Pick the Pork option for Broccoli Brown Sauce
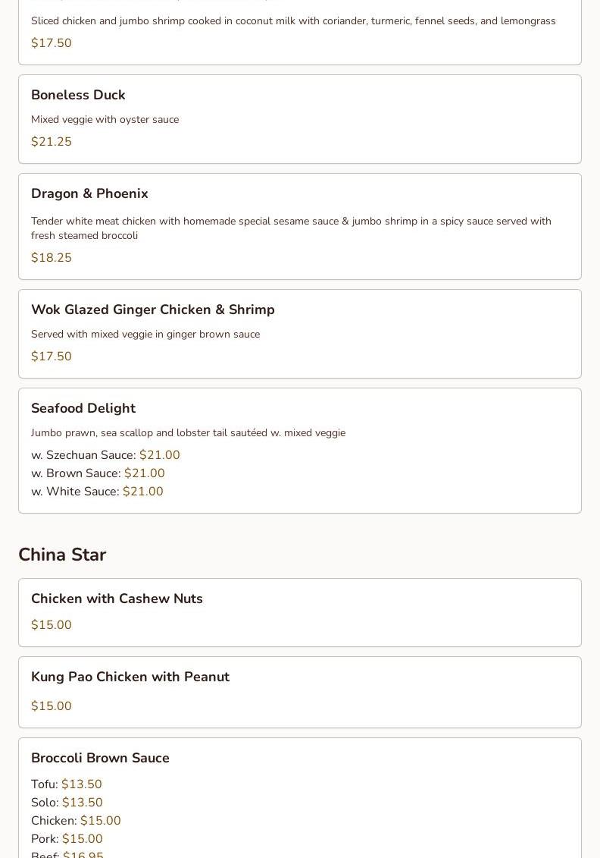This screenshot has width=600, height=858. point(67,838)
